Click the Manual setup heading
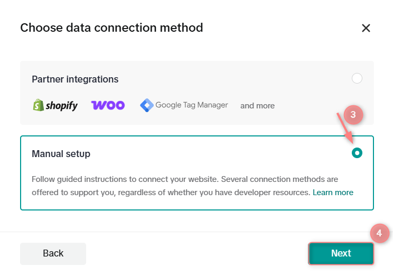Screen dimensions: 393x275 (61, 154)
